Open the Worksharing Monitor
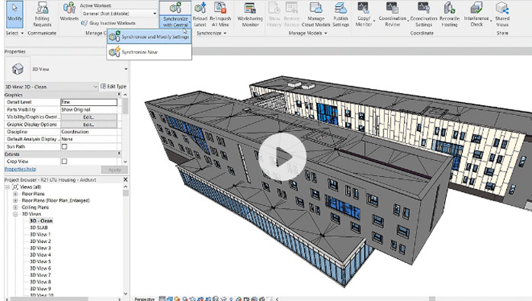532x301 pixels. click(x=250, y=14)
